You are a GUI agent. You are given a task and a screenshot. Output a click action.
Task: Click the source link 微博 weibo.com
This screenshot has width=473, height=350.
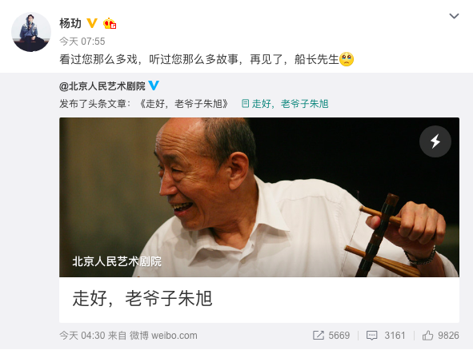click(x=163, y=336)
